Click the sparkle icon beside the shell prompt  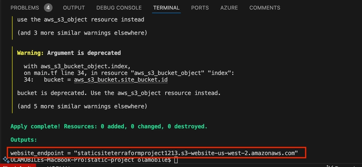coord(6,160)
